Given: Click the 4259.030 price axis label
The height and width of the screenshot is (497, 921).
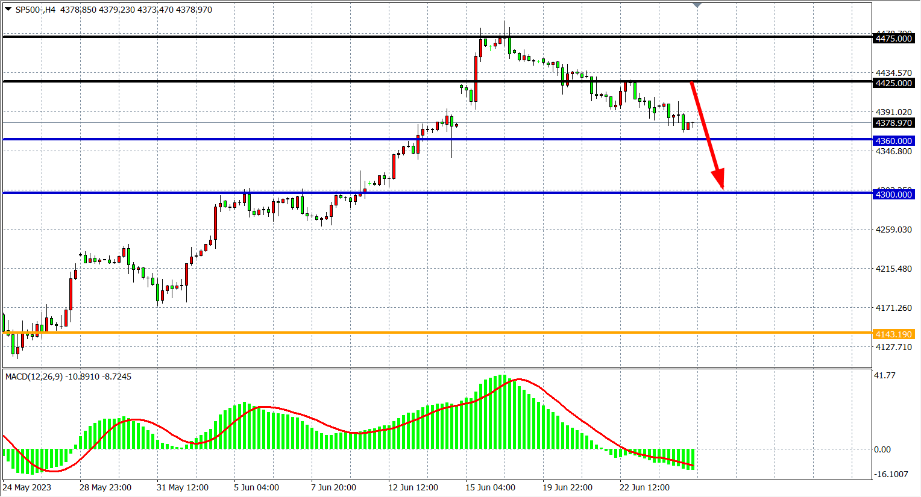Looking at the screenshot, I should click(x=893, y=230).
